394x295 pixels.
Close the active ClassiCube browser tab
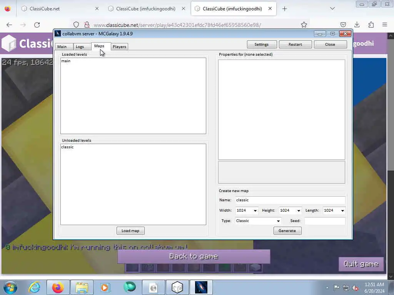click(x=270, y=8)
